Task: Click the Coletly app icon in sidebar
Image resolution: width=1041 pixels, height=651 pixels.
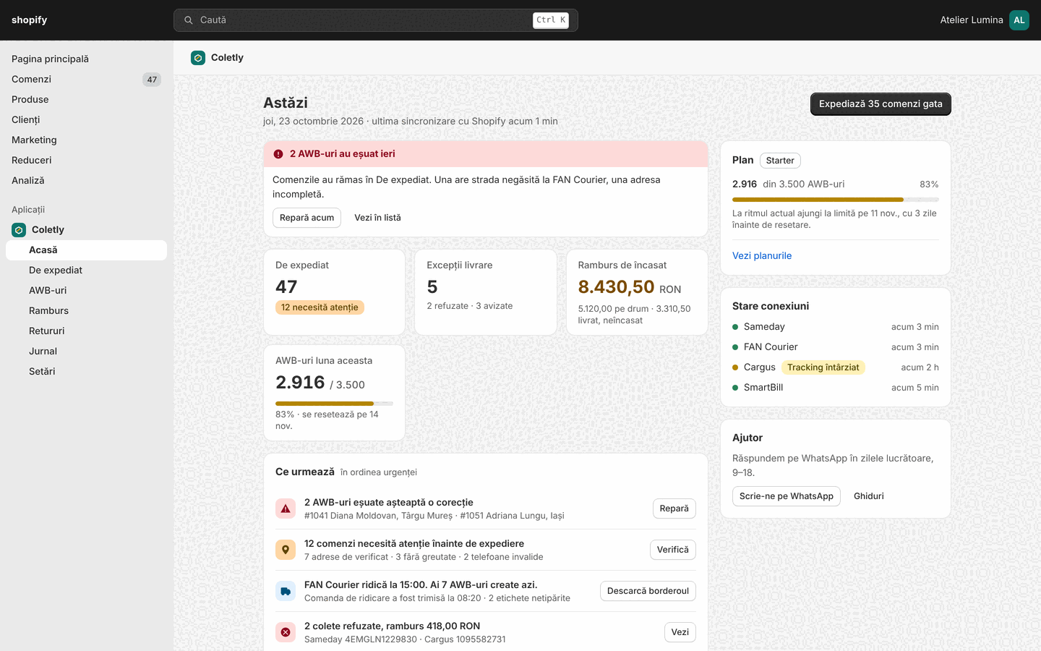Action: (19, 230)
